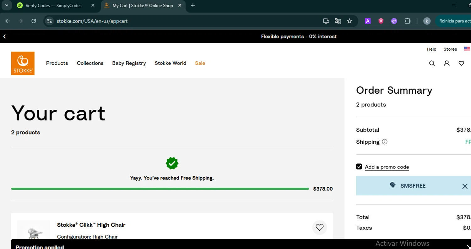Click the 'Flexible payments - 0% interest' banner text
This screenshot has width=471, height=249.
tap(299, 36)
